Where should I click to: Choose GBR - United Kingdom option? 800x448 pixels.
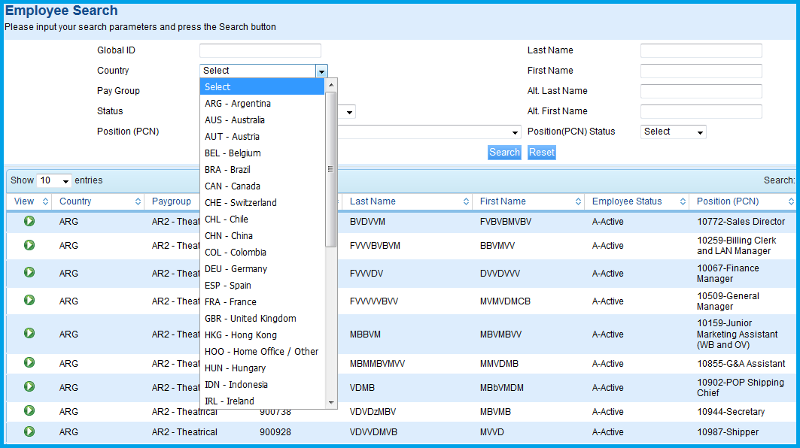(251, 319)
